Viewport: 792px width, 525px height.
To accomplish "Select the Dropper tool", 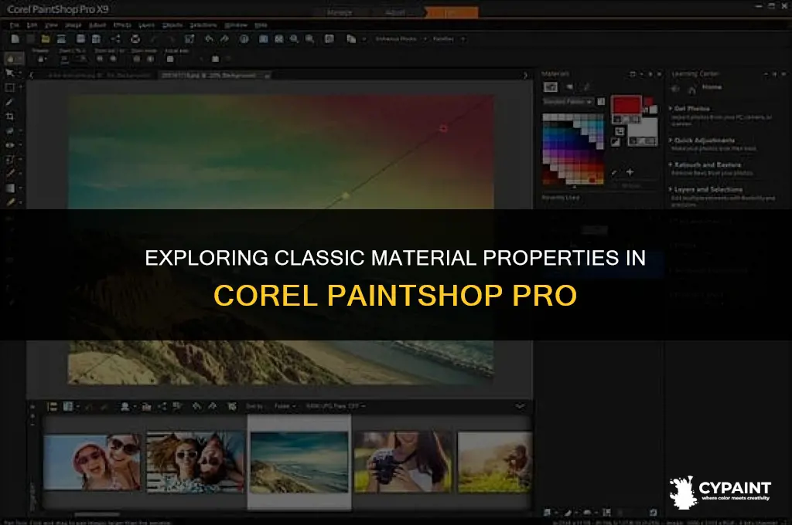I will coord(9,103).
